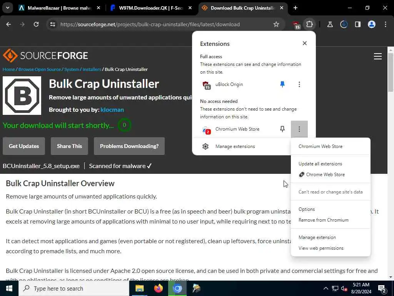Choose Manage extension menu item

(317, 237)
